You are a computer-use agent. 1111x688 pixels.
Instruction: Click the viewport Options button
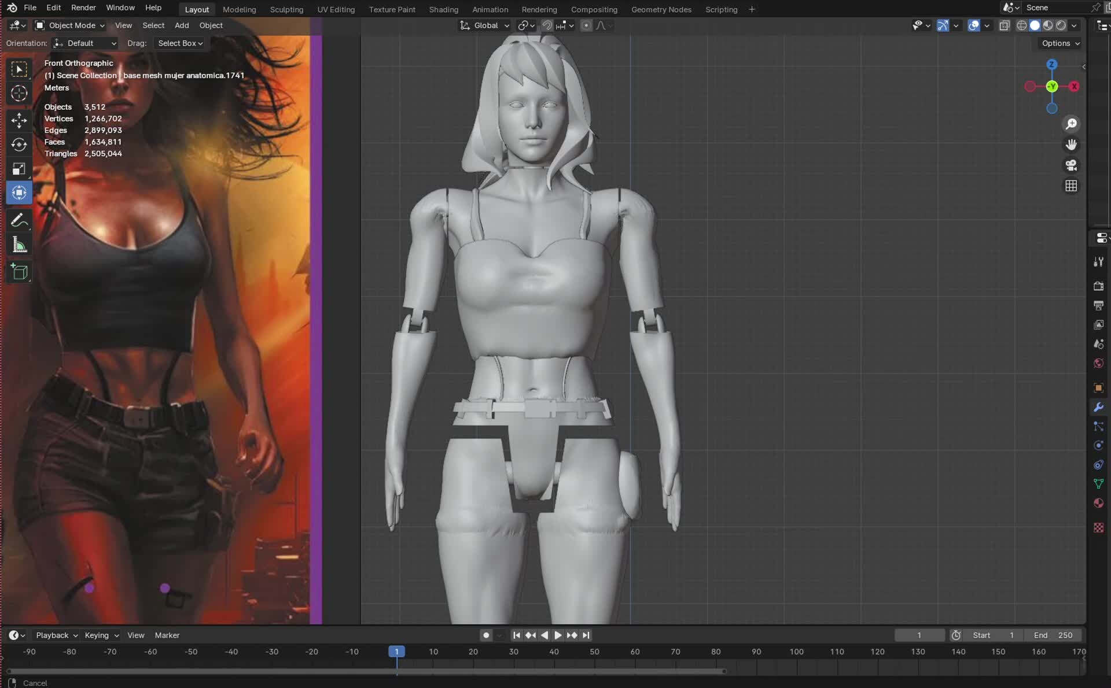tap(1058, 43)
